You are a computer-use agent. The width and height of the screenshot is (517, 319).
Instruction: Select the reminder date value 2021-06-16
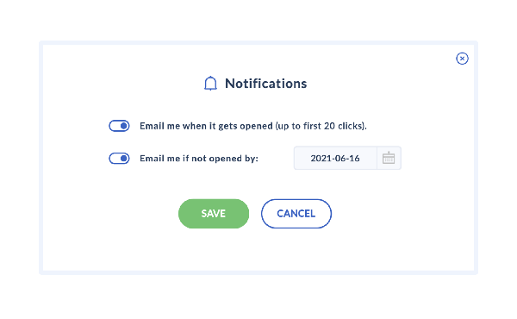pos(335,159)
